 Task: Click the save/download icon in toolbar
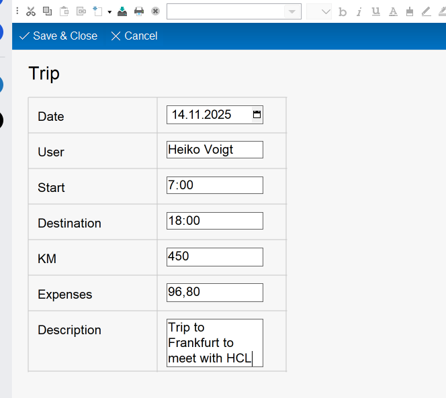[x=122, y=11]
